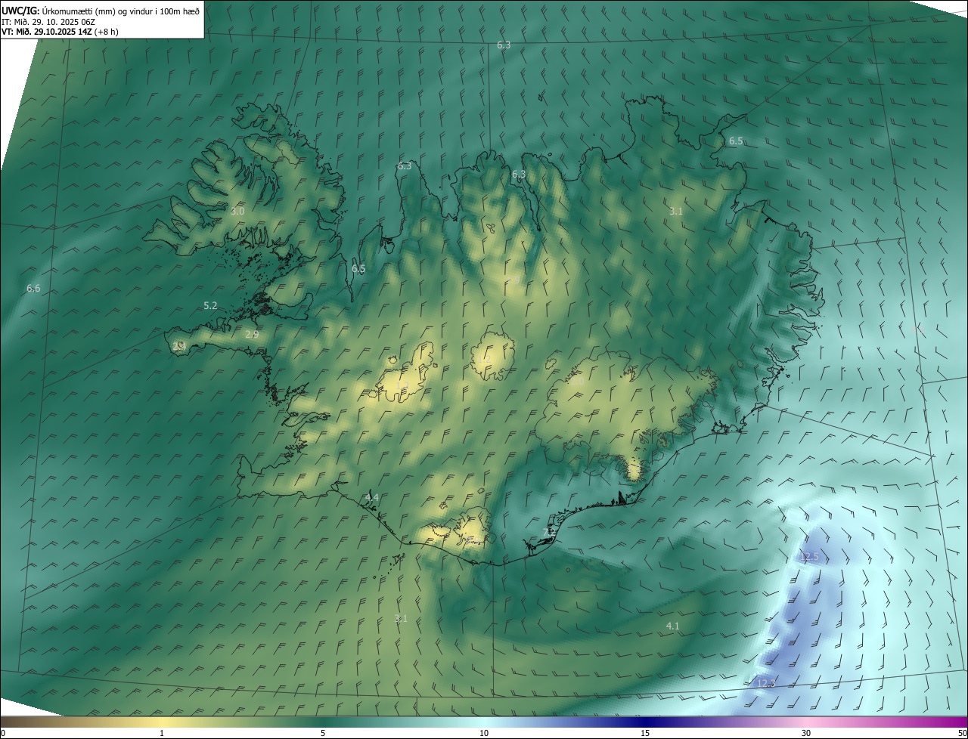968x739 pixels.
Task: Click the 4.4 value on the southwest coast
Action: tap(371, 497)
